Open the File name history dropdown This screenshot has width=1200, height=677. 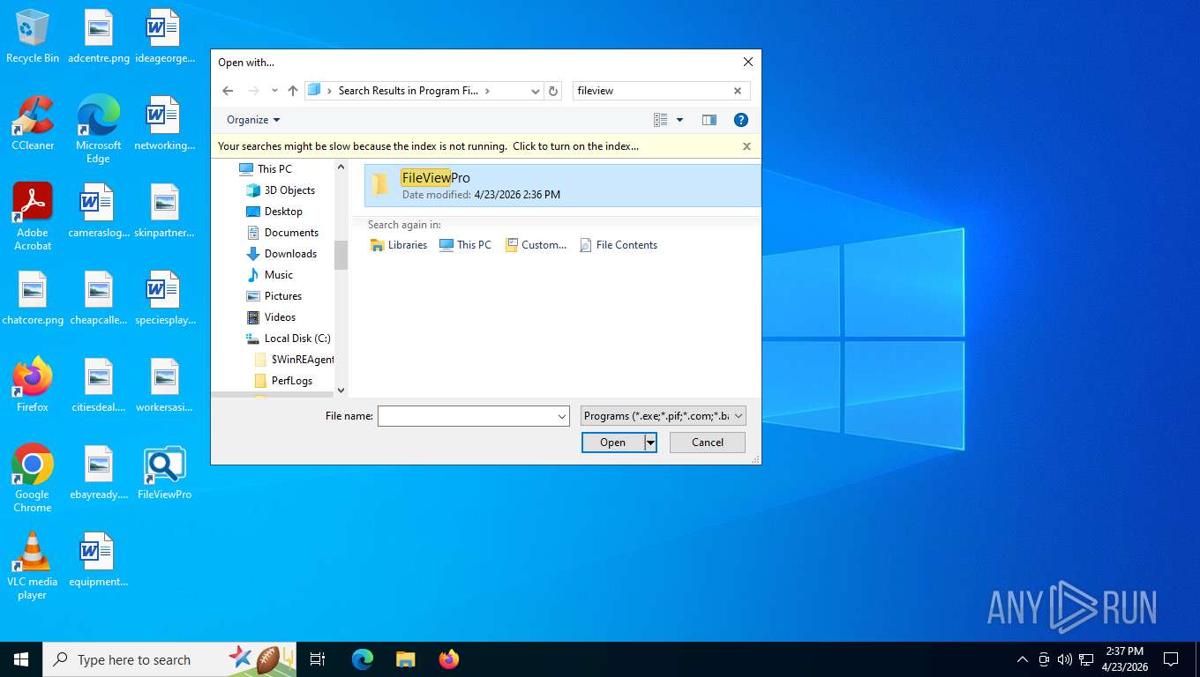coord(562,416)
